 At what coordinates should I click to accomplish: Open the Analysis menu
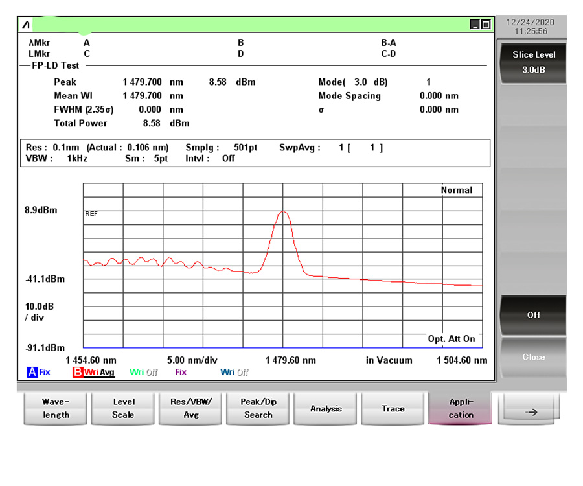click(326, 409)
